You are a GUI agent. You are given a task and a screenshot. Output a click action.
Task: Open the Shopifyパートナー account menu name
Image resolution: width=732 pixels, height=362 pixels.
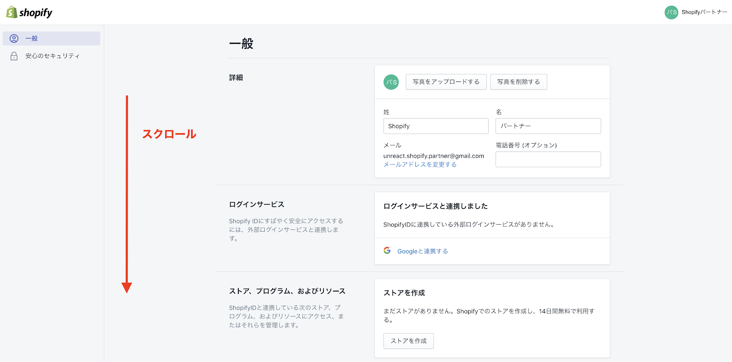(704, 12)
